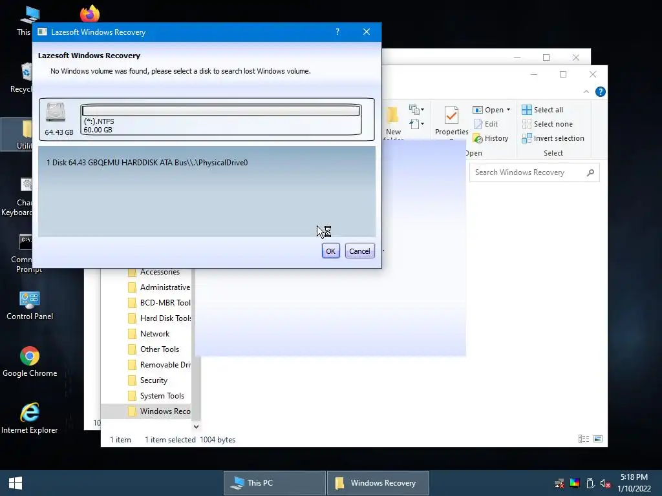Select 1 Disk 64.43 GB QEMU HARDDISK row

click(147, 163)
